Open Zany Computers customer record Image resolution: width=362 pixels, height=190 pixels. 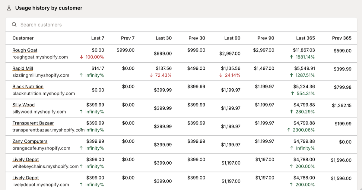[30, 141]
